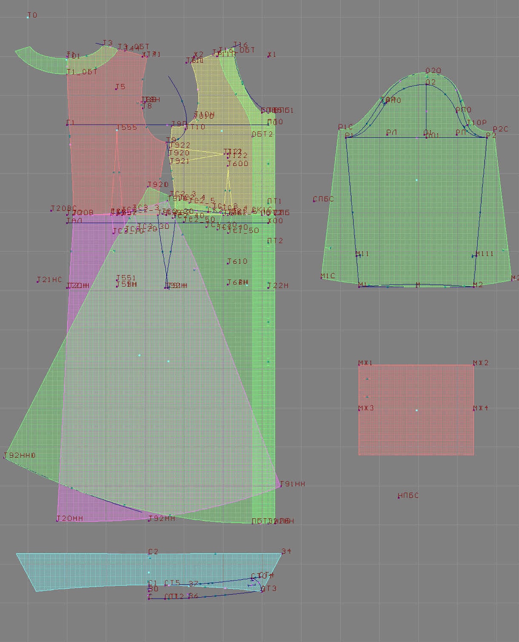
Task: Select the green sleeve pattern piece
Action: pyautogui.click(x=417, y=205)
